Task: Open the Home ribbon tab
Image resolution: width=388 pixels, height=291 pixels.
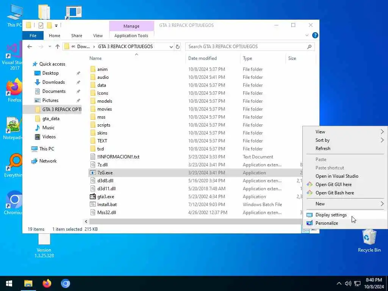Action: (x=55, y=36)
